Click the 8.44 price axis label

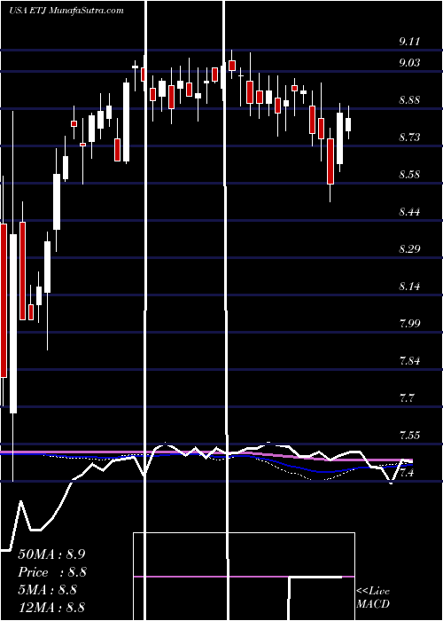click(x=409, y=211)
